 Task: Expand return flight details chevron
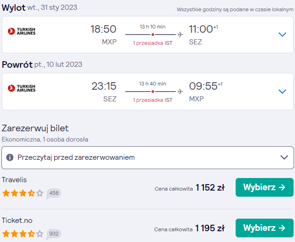282,92
